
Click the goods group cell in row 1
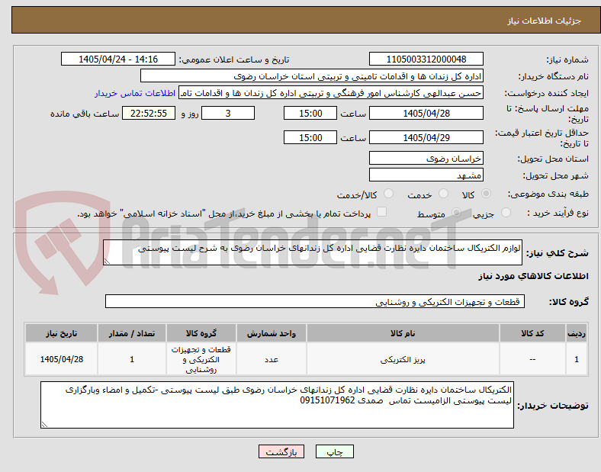(201, 359)
